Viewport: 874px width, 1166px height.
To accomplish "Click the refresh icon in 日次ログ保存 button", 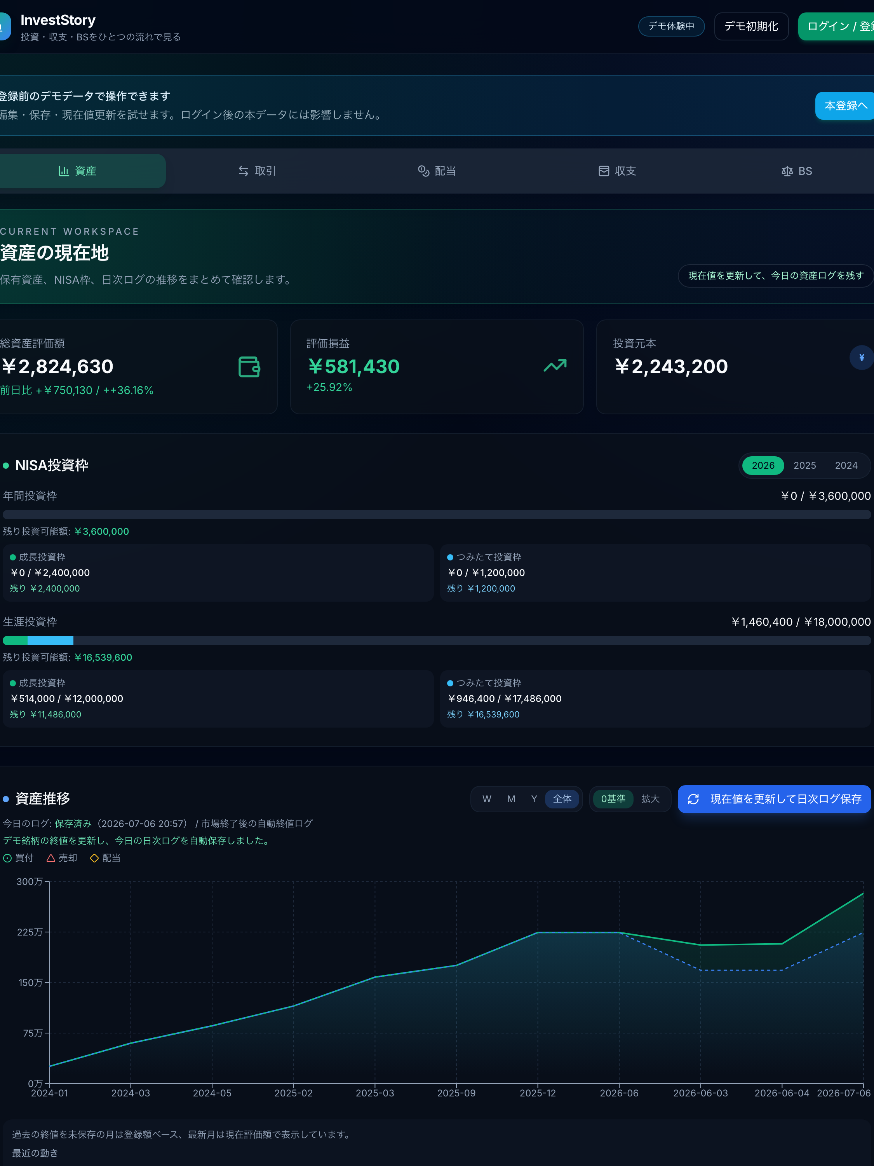I will click(693, 799).
